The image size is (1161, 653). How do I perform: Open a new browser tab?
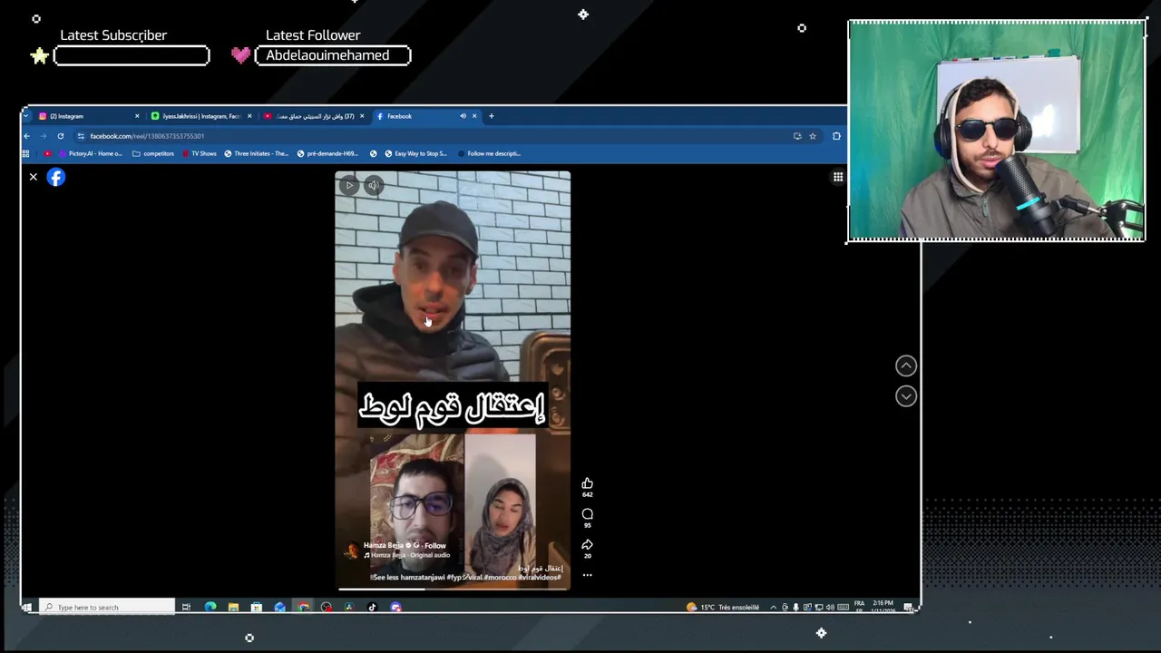coord(491,116)
